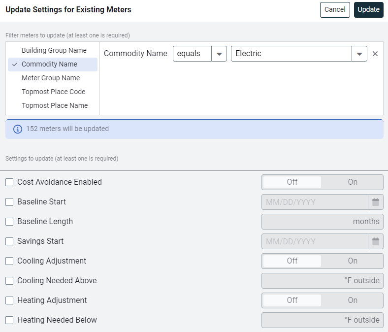This screenshot has width=388, height=332.
Task: Click the Baseline Length months field
Action: (x=323, y=222)
